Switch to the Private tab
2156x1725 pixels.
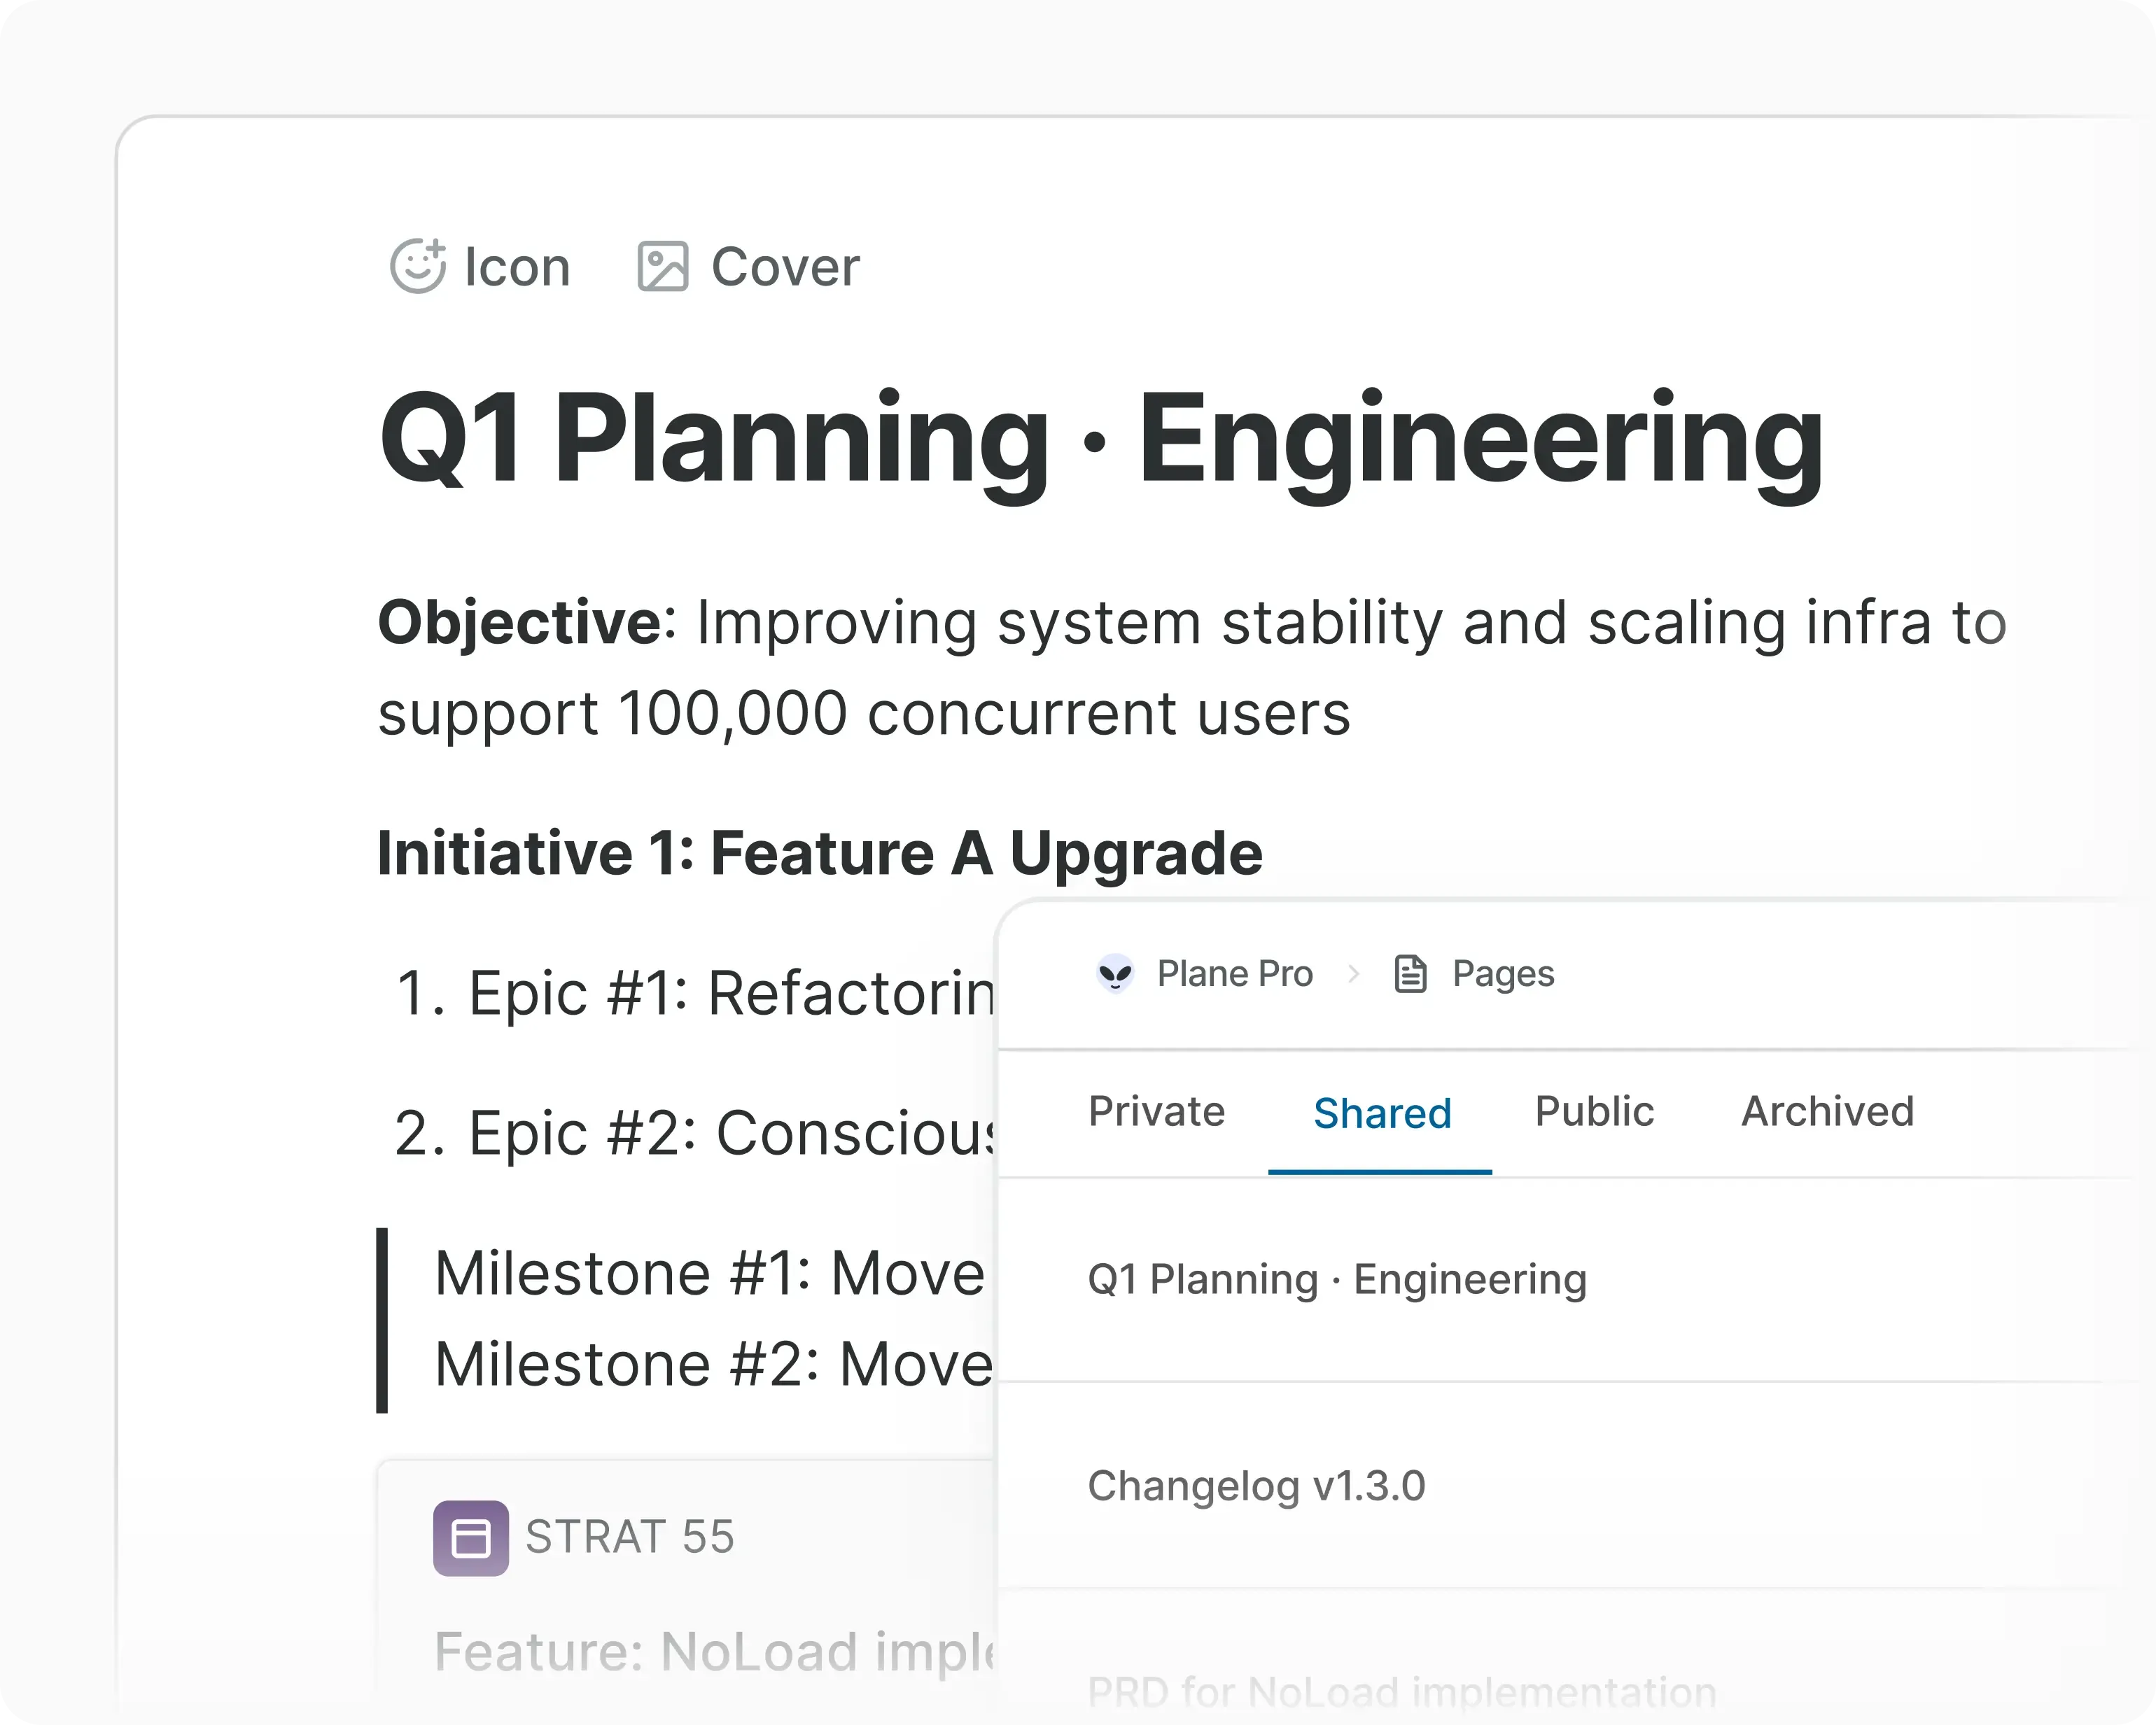pyautogui.click(x=1156, y=1111)
